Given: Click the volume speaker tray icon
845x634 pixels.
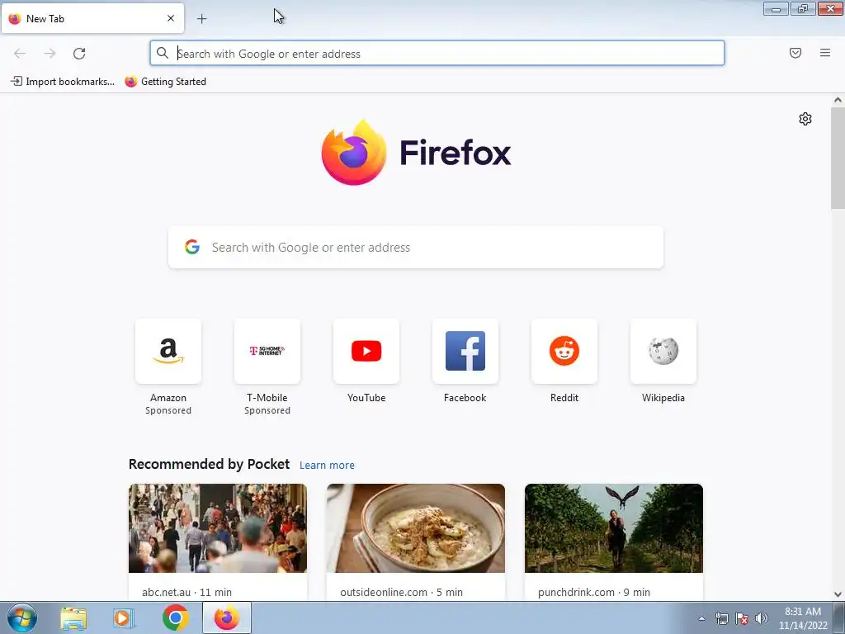Looking at the screenshot, I should (x=761, y=618).
